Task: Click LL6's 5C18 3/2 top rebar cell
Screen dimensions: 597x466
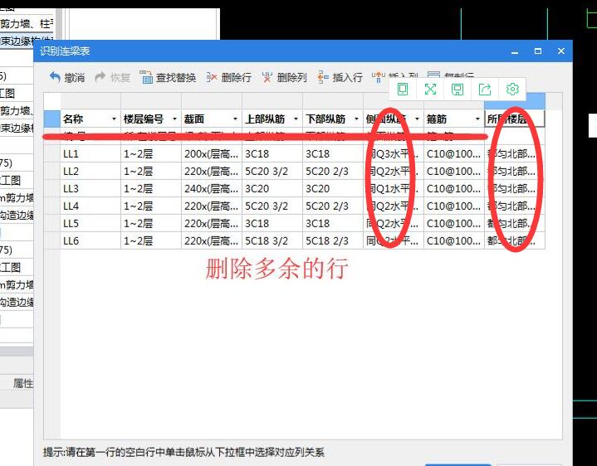Action: 272,240
